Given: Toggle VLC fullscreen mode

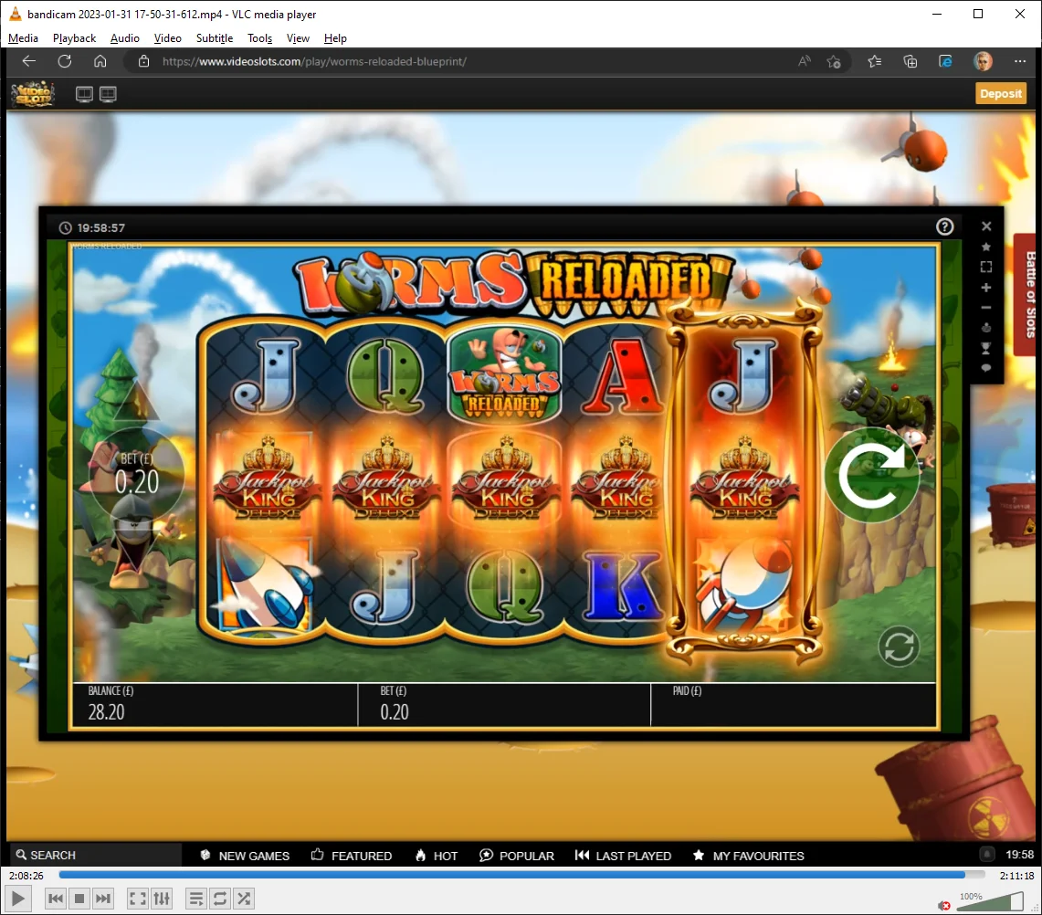Looking at the screenshot, I should point(138,899).
